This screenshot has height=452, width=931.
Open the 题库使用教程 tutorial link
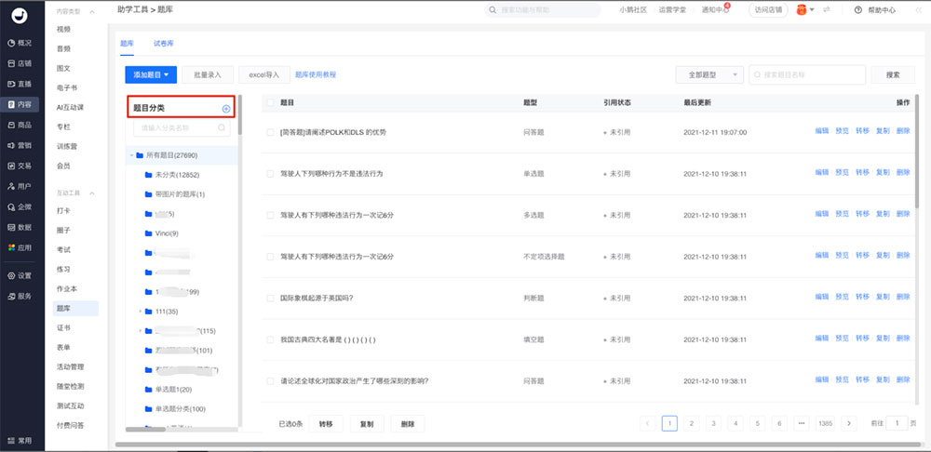316,74
